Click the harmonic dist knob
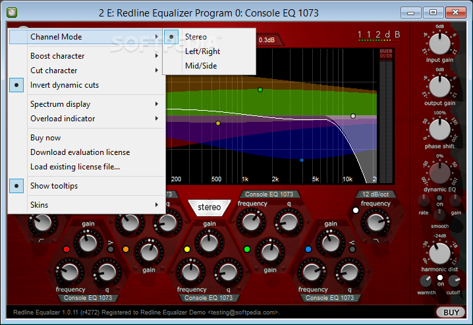 [439, 253]
